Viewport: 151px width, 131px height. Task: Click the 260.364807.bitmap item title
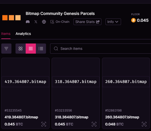coord(122,117)
